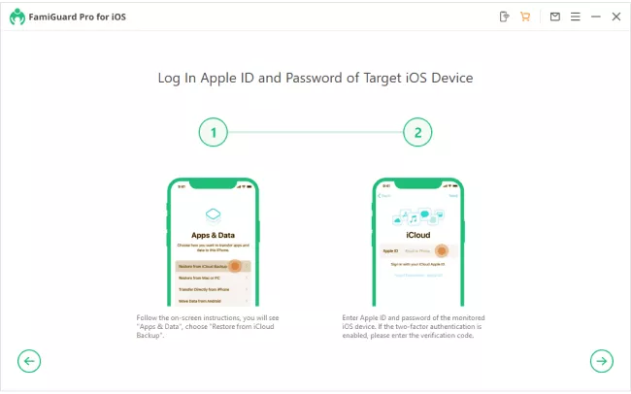The height and width of the screenshot is (394, 631).
Task: Click orange dot on Apple ID field
Action: pyautogui.click(x=442, y=250)
